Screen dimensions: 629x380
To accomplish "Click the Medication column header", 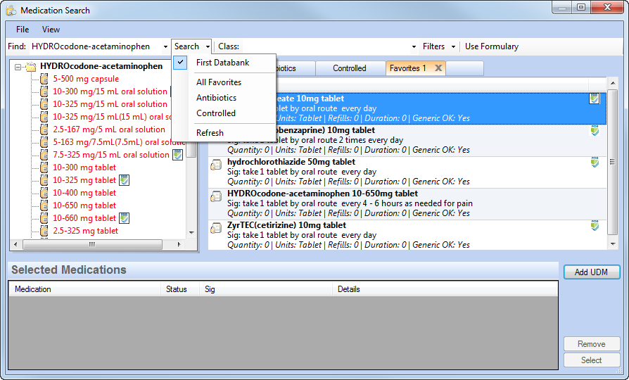I will [x=85, y=289].
